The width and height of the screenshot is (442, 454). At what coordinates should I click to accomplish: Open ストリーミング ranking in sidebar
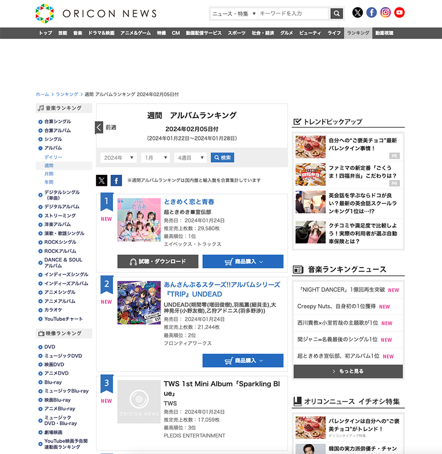coord(60,216)
